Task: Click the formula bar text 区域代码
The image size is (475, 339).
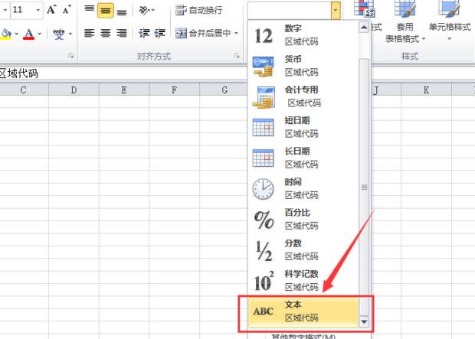Action: coord(19,73)
